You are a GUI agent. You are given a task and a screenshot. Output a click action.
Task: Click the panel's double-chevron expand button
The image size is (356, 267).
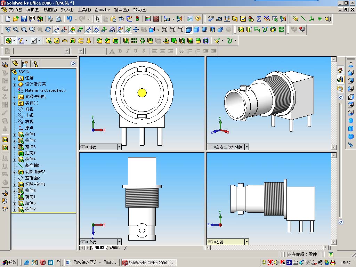coord(73,64)
